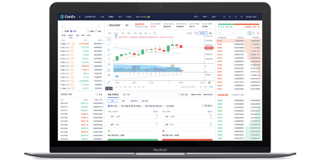Open notifications via the bell icon

pos(236,17)
